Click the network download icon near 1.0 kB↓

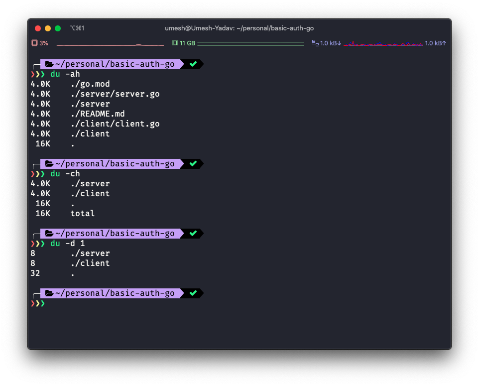(315, 43)
